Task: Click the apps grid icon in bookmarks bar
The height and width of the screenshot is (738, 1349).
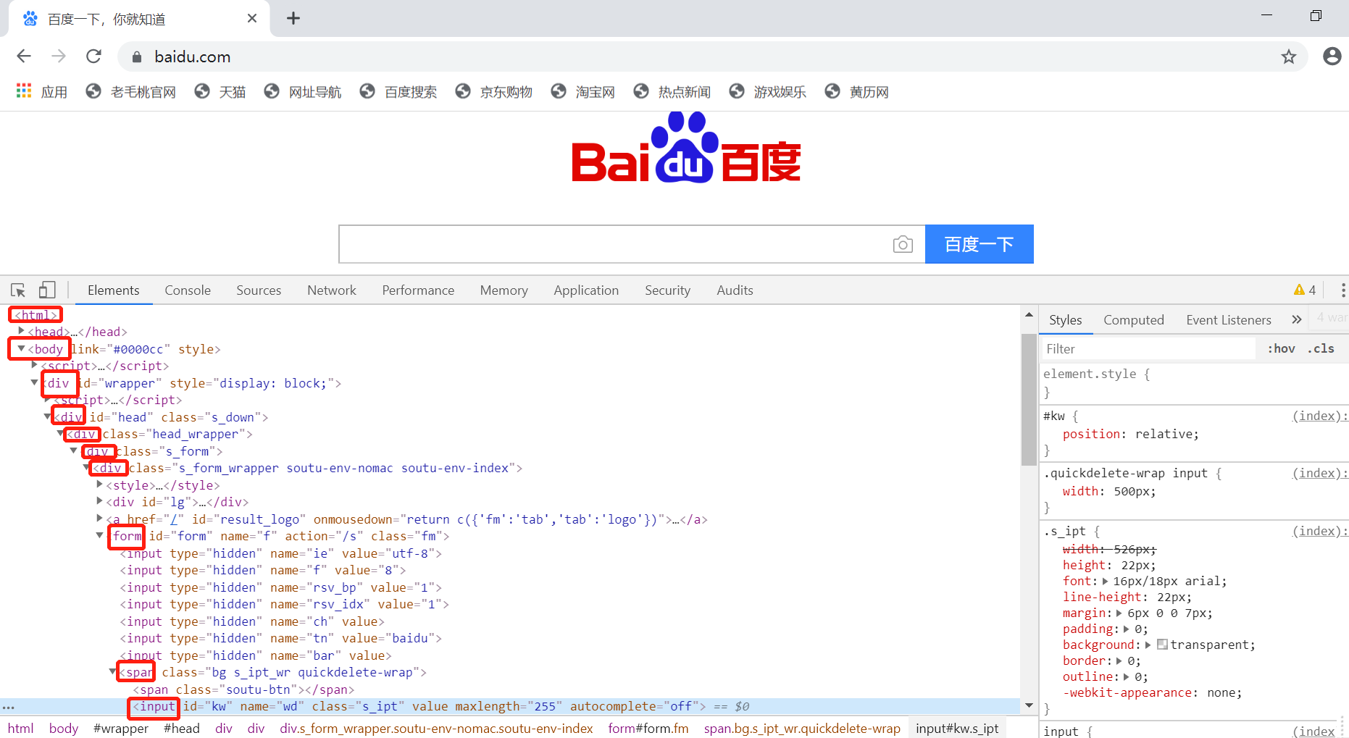Action: tap(23, 91)
